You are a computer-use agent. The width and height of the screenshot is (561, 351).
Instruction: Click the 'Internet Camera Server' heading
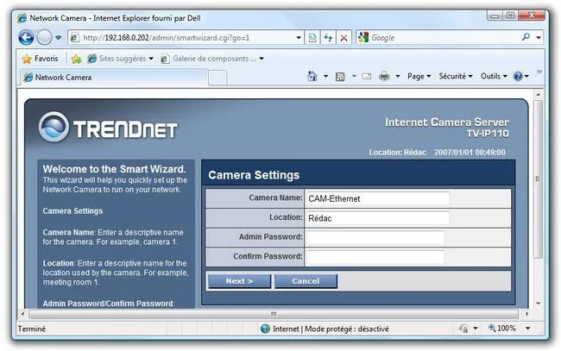pyautogui.click(x=447, y=122)
